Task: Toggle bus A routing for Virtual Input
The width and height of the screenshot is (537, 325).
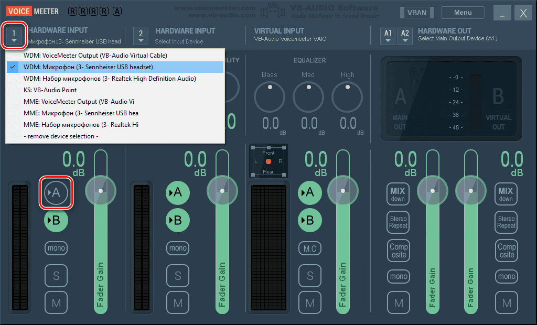Action: [309, 192]
